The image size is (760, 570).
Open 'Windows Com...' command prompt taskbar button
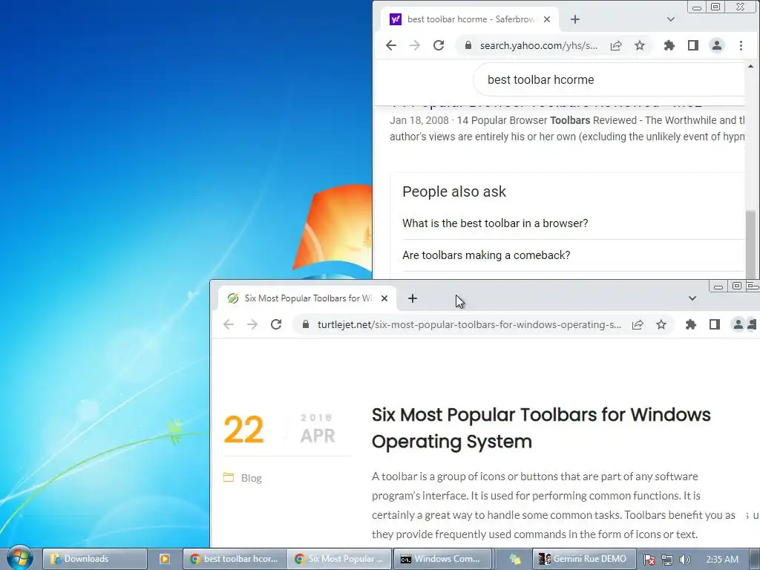pos(442,559)
